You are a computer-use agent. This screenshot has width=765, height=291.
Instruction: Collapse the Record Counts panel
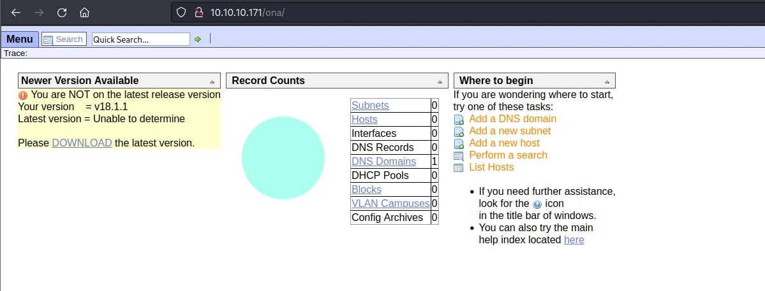(x=440, y=82)
